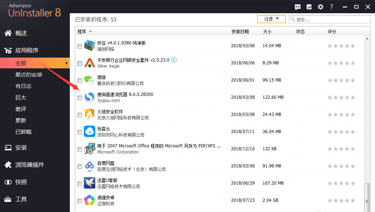The height and width of the screenshot is (212, 375).
Task: Expand the arrow on 全部 menu item
Action: pyautogui.click(x=66, y=63)
